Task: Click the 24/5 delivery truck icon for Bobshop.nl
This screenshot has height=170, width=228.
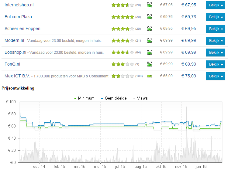Action: click(x=150, y=52)
